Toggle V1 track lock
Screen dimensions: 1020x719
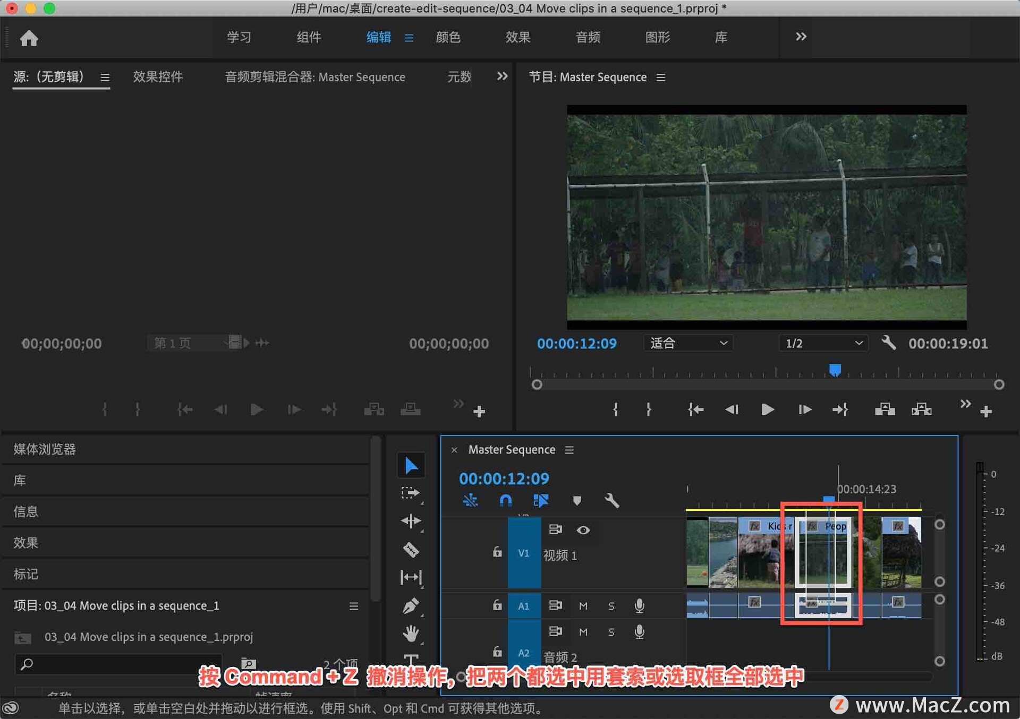497,552
